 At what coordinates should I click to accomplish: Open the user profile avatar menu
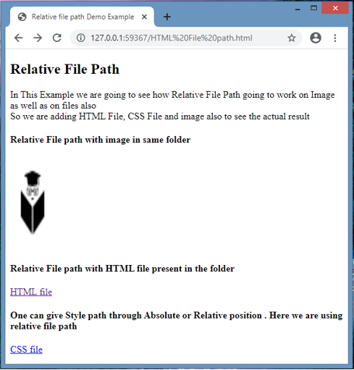coord(316,38)
